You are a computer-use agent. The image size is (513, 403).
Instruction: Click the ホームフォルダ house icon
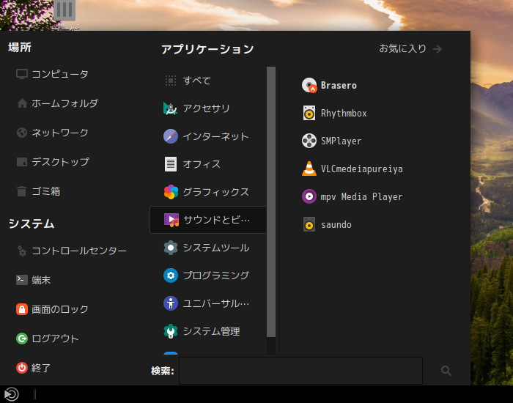(22, 103)
